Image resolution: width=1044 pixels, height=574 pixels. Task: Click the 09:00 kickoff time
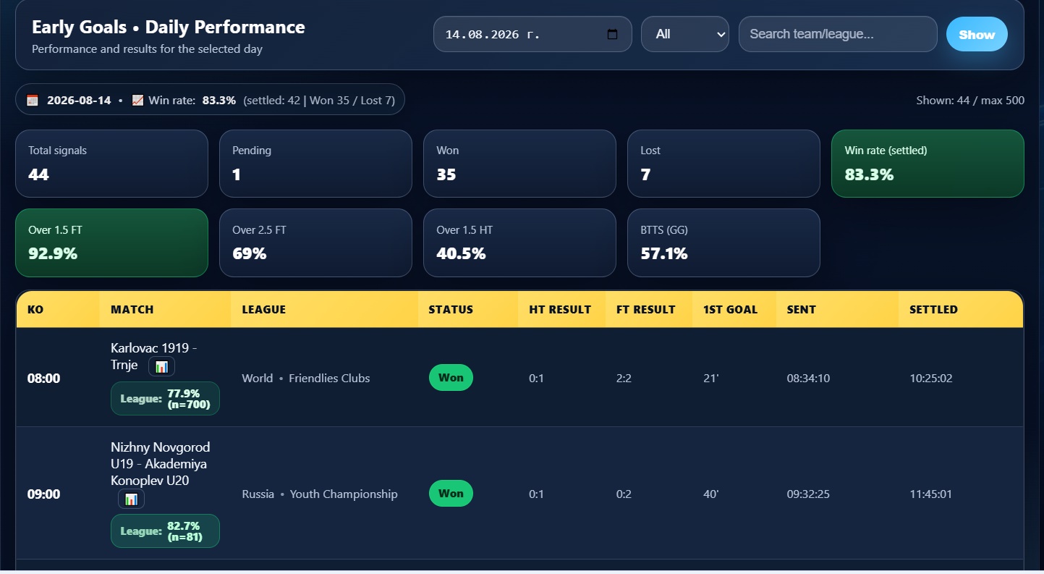(43, 494)
